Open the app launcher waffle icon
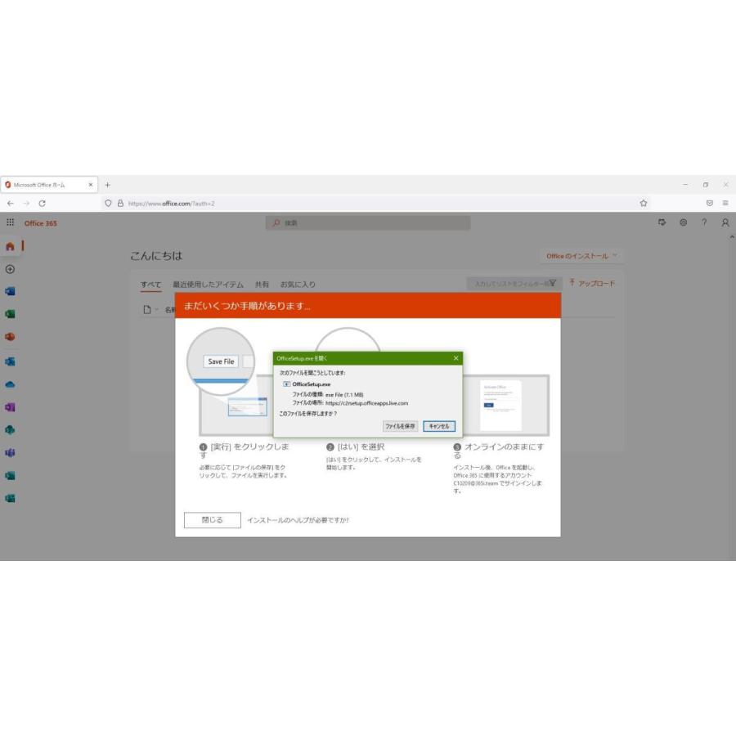Image resolution: width=736 pixels, height=736 pixels. pos(11,222)
